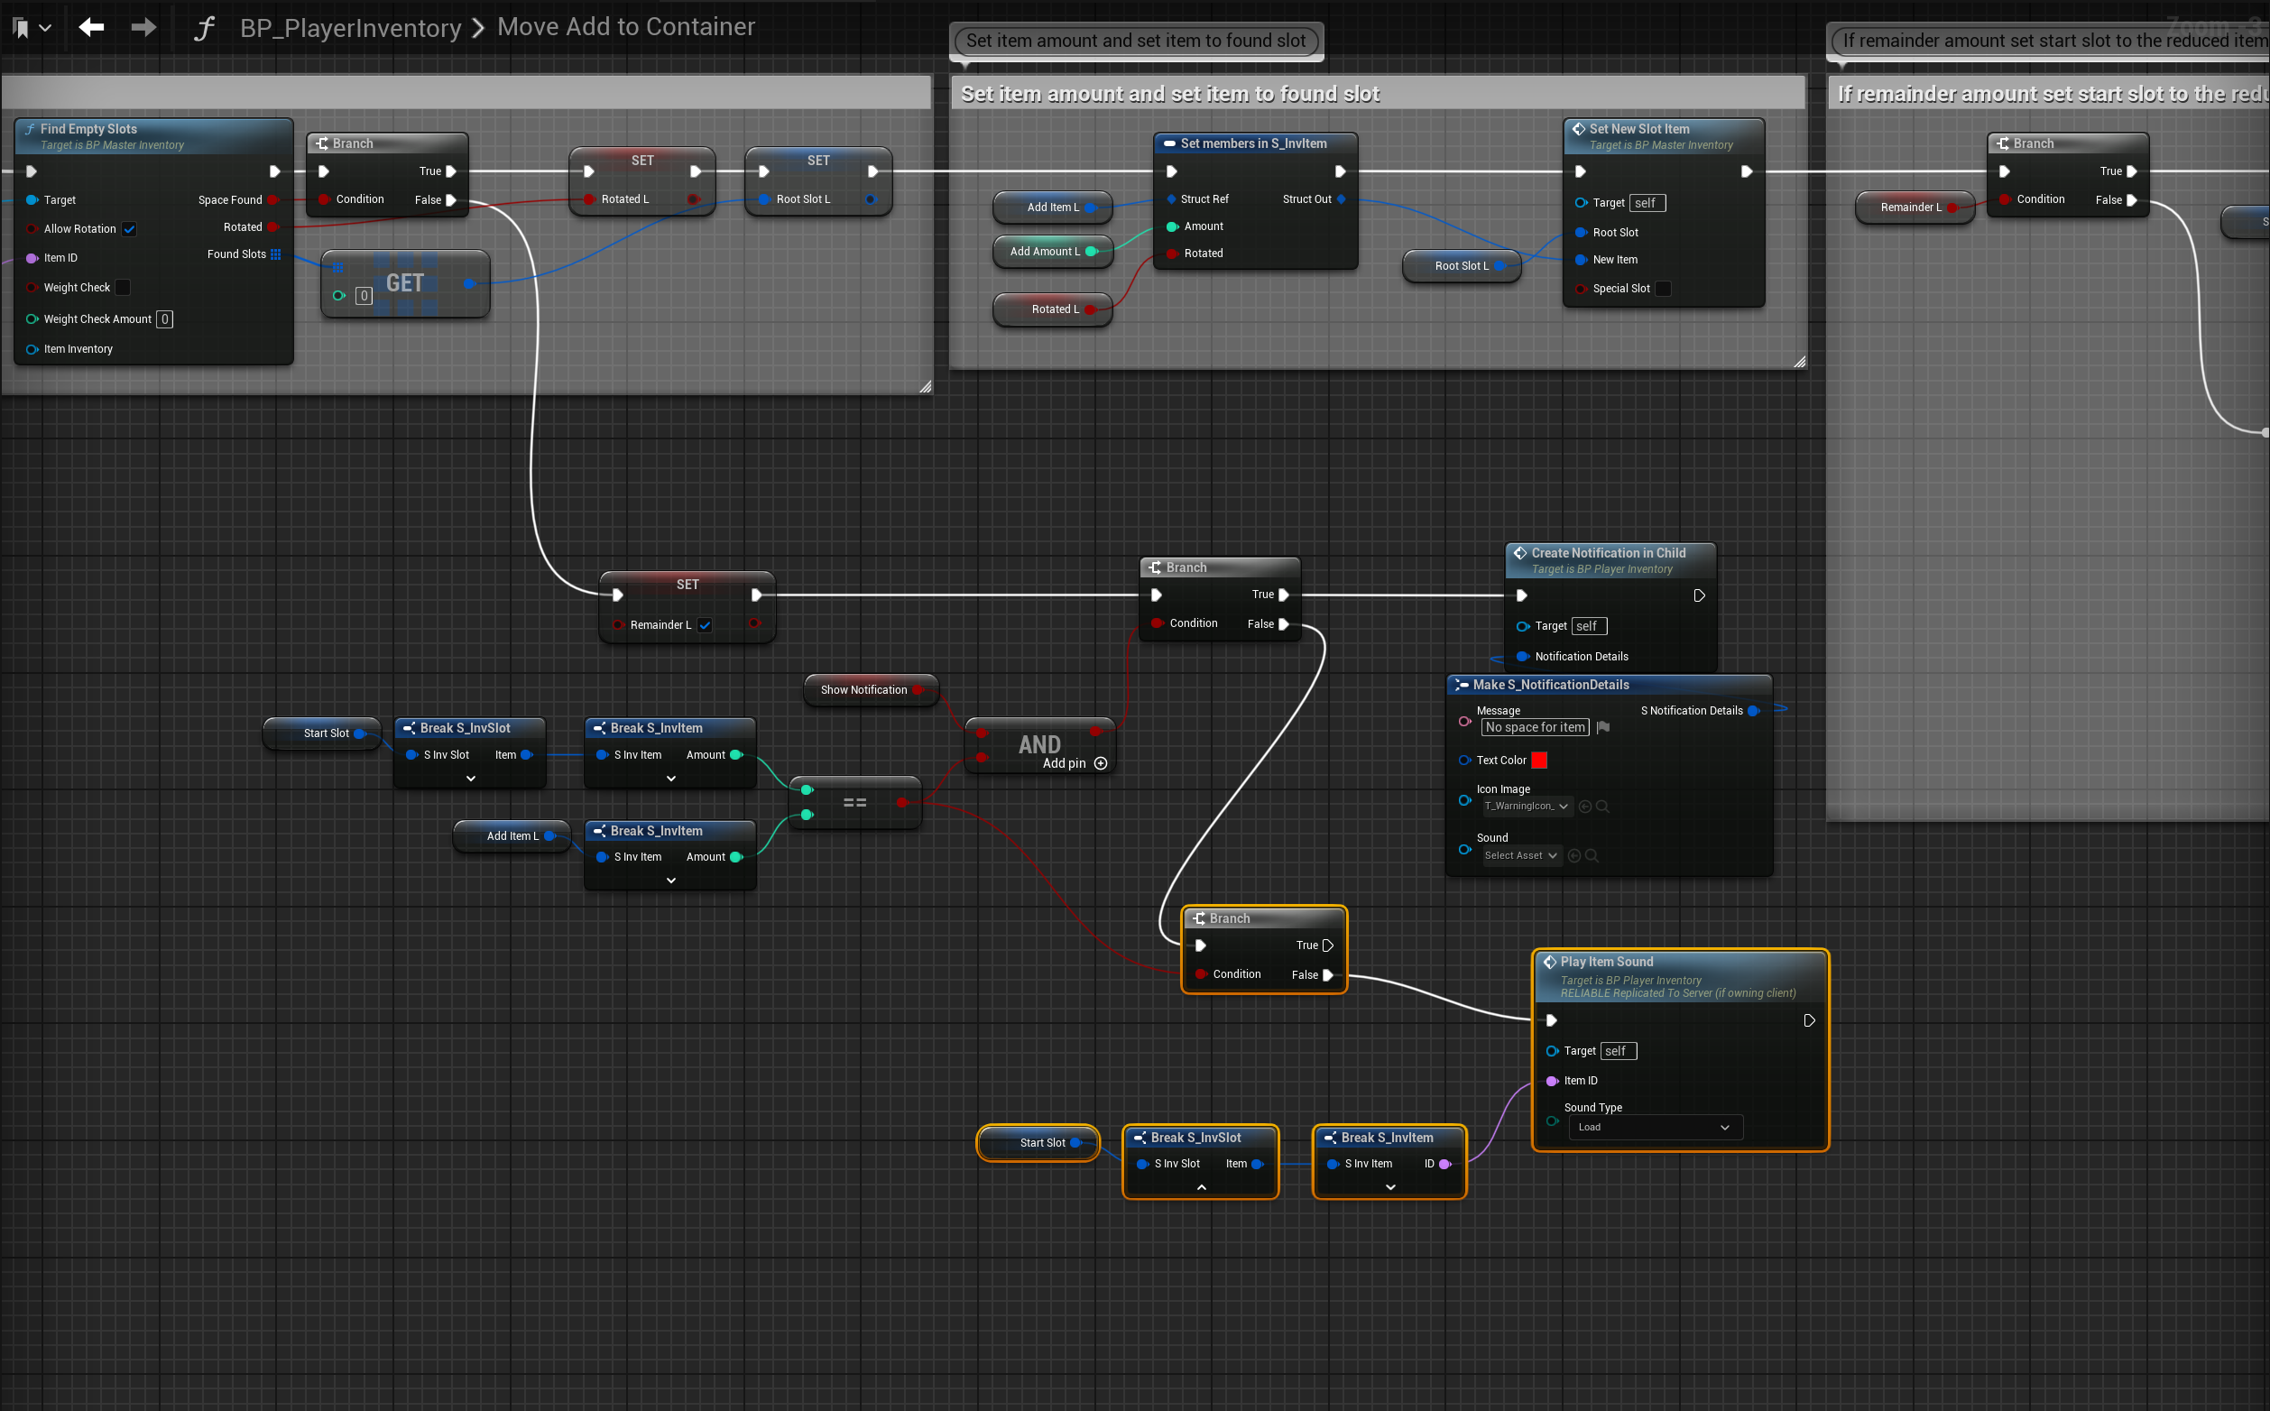The image size is (2270, 1411).
Task: Open the red Text Color swatch
Action: click(x=1539, y=761)
